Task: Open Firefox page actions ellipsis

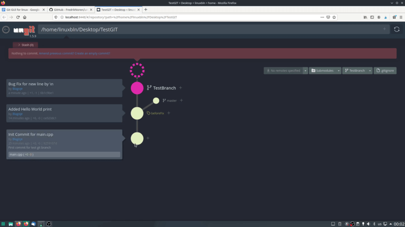Action: pos(322,17)
